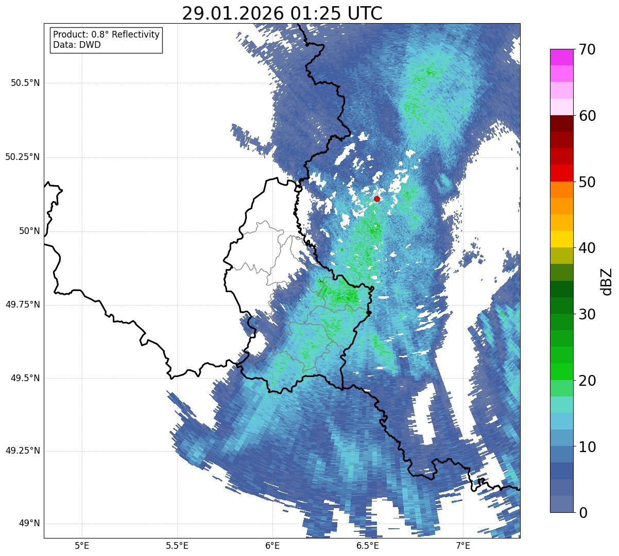Click the 49°N latitude label
619x556 pixels.
pos(29,524)
